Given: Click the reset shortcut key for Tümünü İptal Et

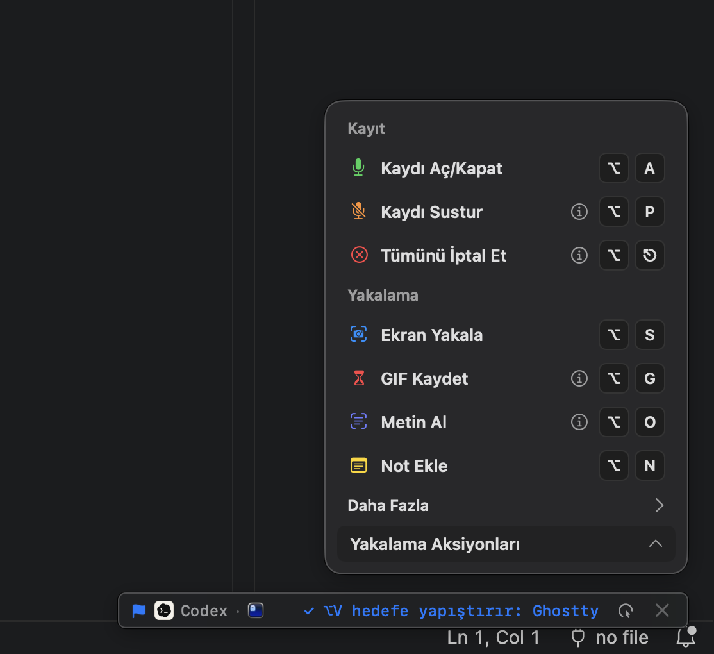Looking at the screenshot, I should [649, 255].
